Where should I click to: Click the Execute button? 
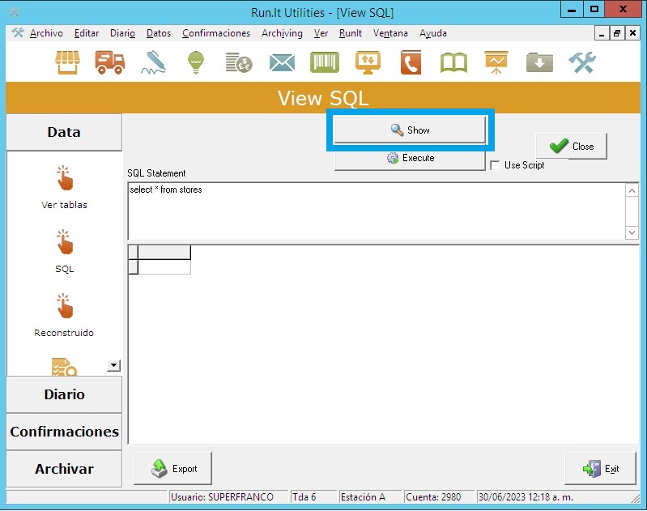coord(410,158)
